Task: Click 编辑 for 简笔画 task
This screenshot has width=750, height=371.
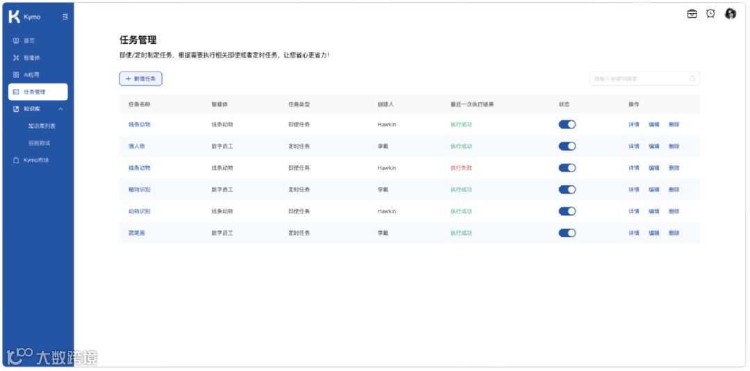Action: pos(654,233)
